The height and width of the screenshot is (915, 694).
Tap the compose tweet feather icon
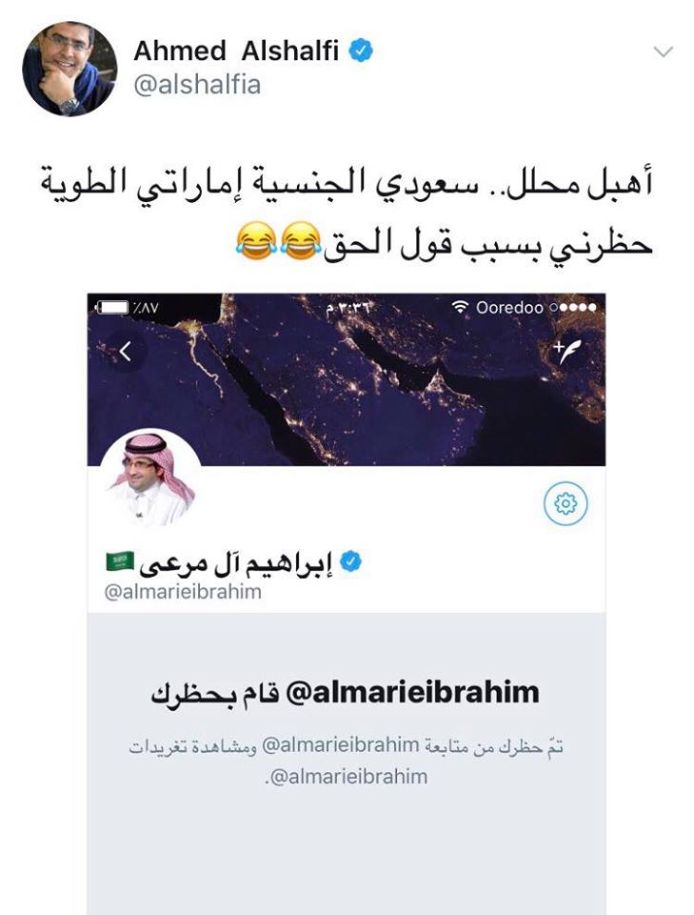coord(567,352)
